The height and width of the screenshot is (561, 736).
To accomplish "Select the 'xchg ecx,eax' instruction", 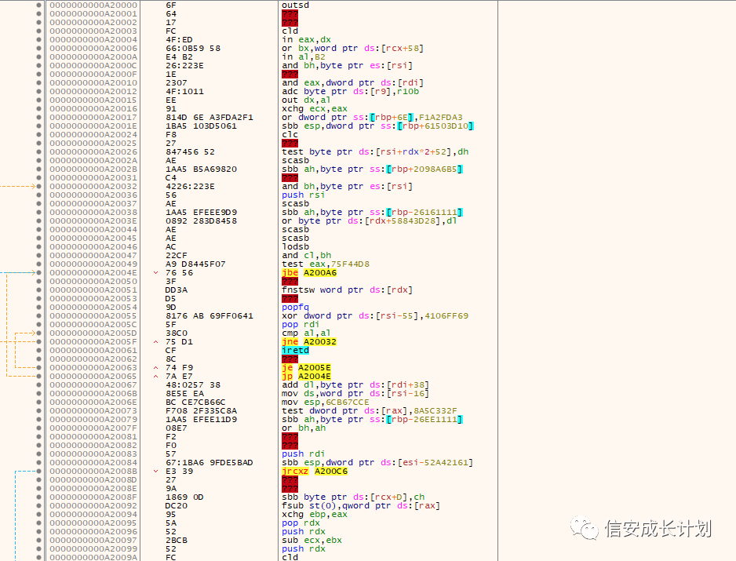I will (x=315, y=109).
